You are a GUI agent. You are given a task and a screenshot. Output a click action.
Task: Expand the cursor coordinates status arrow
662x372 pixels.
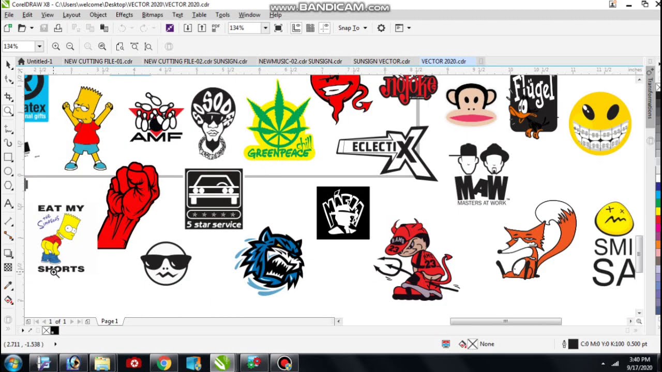pyautogui.click(x=55, y=344)
